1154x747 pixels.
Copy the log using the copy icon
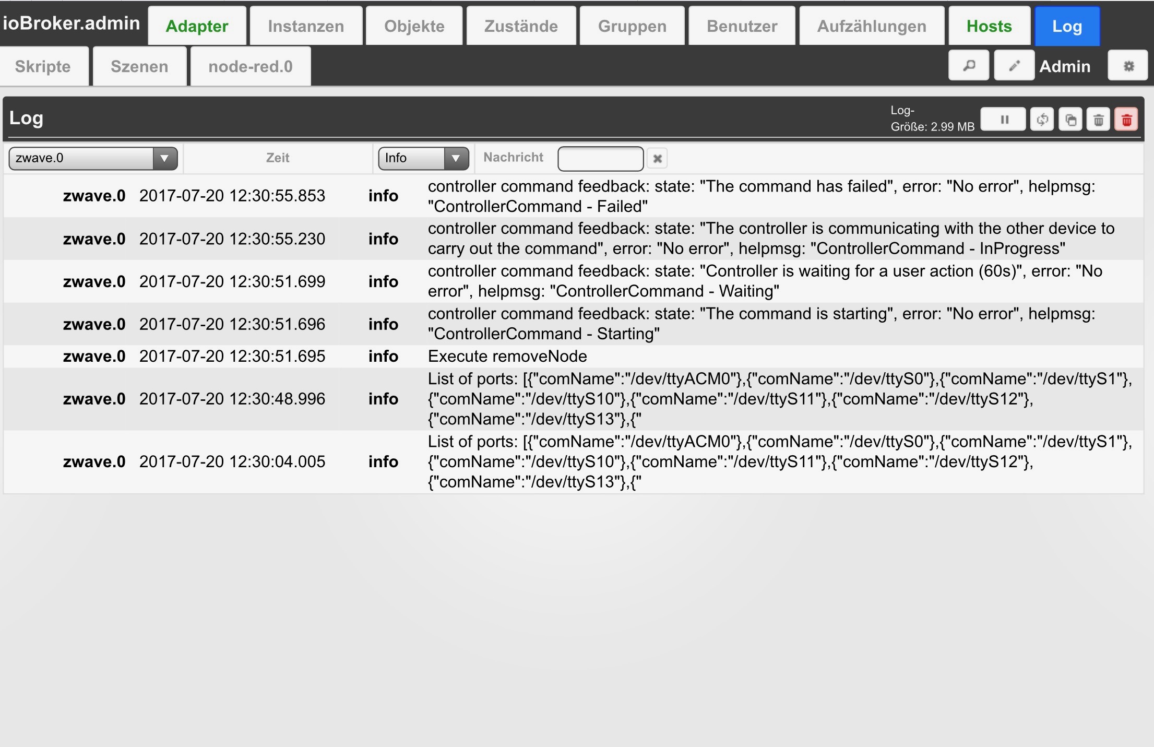(x=1070, y=120)
